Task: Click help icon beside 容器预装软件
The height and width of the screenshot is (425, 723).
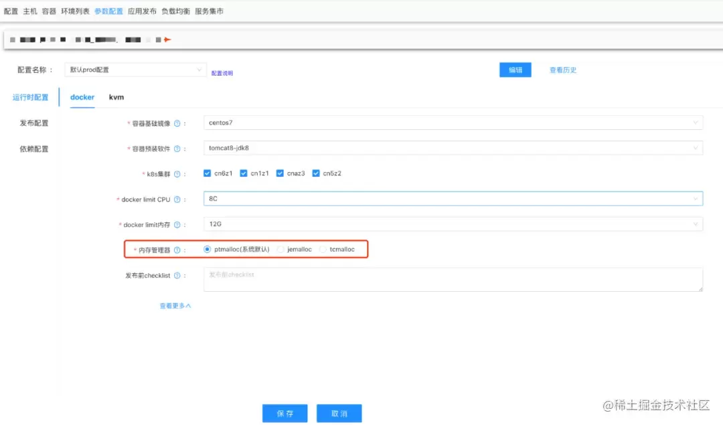Action: (177, 149)
